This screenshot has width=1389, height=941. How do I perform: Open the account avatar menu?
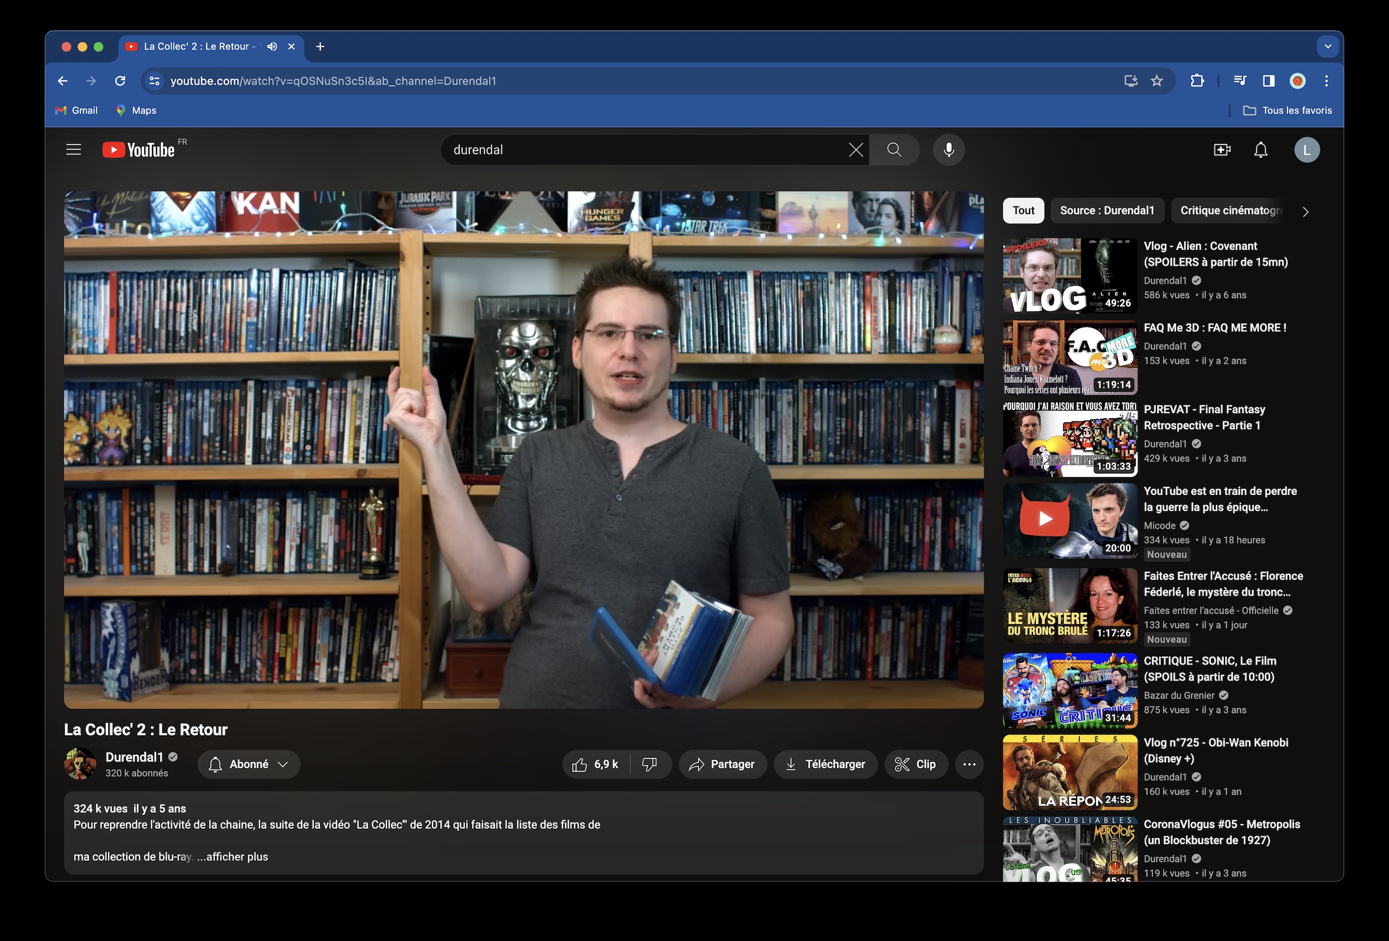tap(1307, 149)
